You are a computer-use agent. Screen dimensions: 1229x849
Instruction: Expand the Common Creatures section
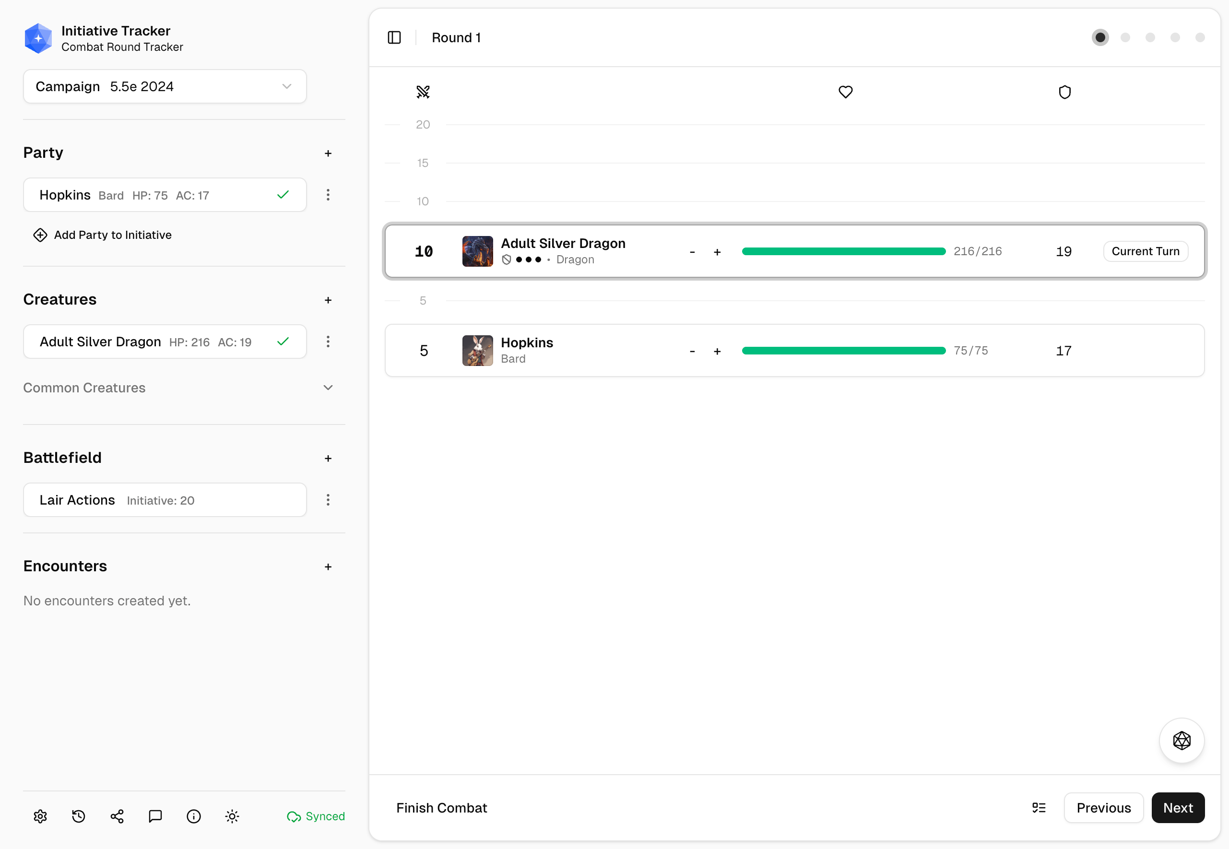coord(328,388)
